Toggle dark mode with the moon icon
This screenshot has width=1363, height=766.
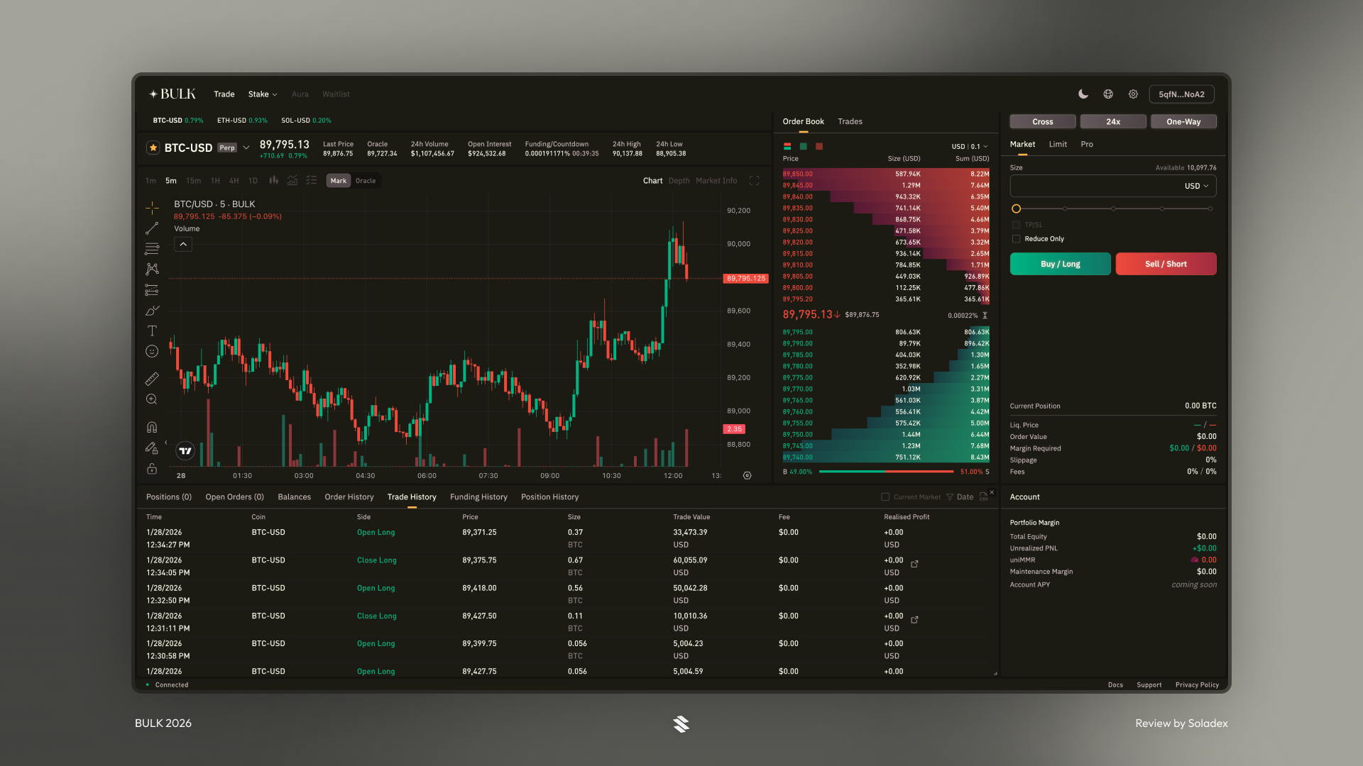coord(1083,94)
